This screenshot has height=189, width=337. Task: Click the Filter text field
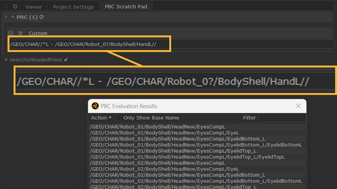tap(282, 118)
